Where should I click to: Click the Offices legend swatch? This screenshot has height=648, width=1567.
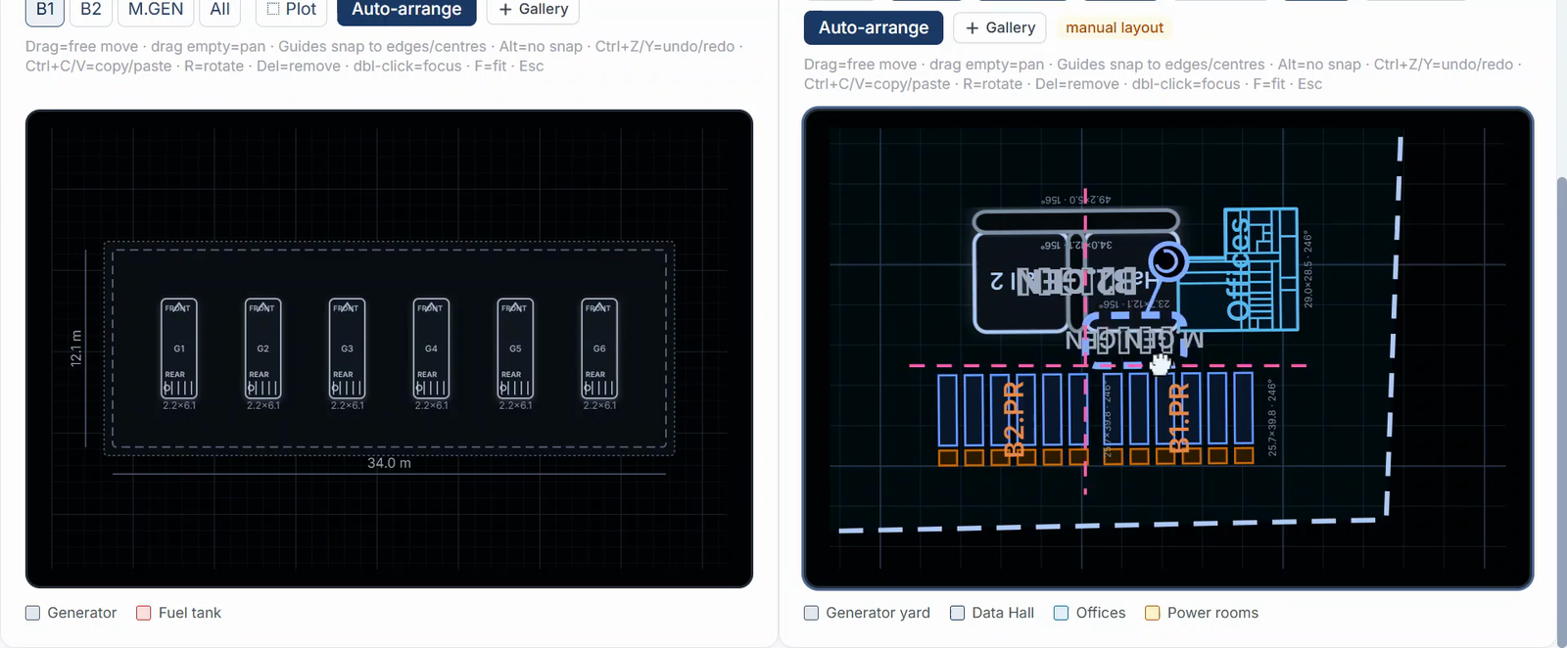coord(1061,613)
